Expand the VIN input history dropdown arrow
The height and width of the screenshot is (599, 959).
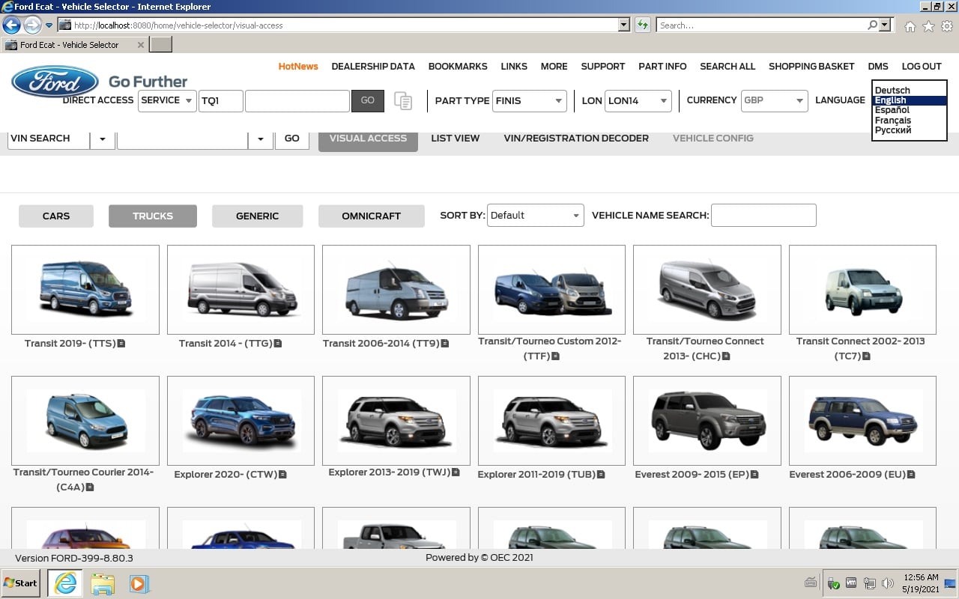(260, 139)
